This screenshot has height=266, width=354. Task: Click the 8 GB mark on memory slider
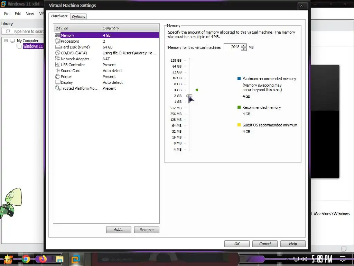tap(178, 84)
